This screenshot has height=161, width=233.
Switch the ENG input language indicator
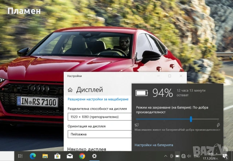197,156
